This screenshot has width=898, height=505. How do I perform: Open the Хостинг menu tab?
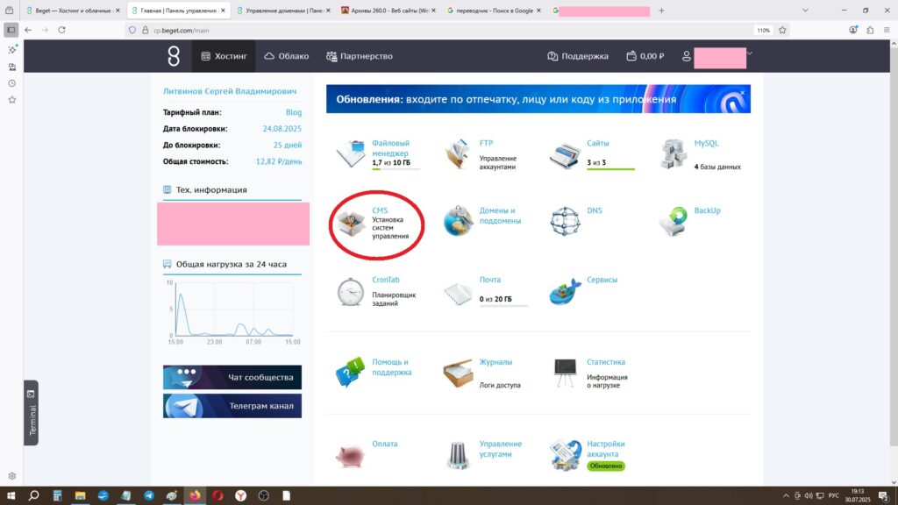click(x=224, y=56)
